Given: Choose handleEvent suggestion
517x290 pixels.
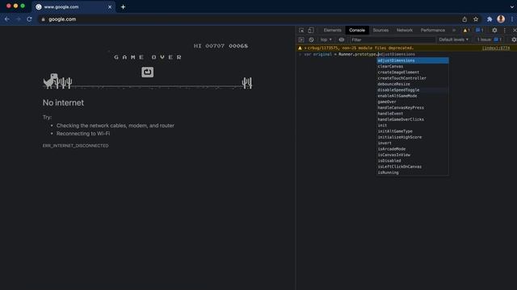Looking at the screenshot, I should tap(413, 114).
